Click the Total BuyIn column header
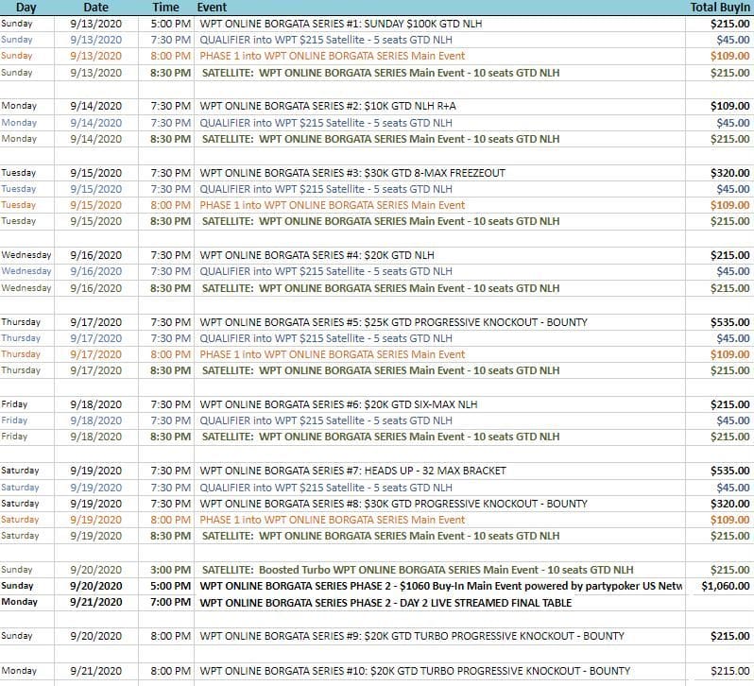The image size is (754, 686). click(x=720, y=8)
